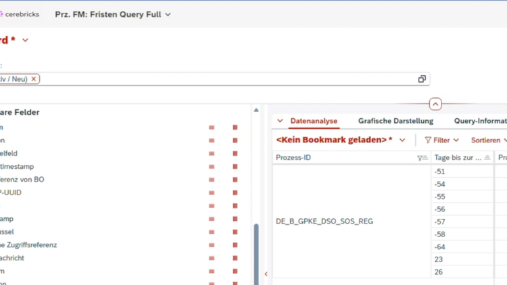Click '<Kein Bookmark geladen> *' title
The height and width of the screenshot is (285, 507).
pyautogui.click(x=334, y=140)
